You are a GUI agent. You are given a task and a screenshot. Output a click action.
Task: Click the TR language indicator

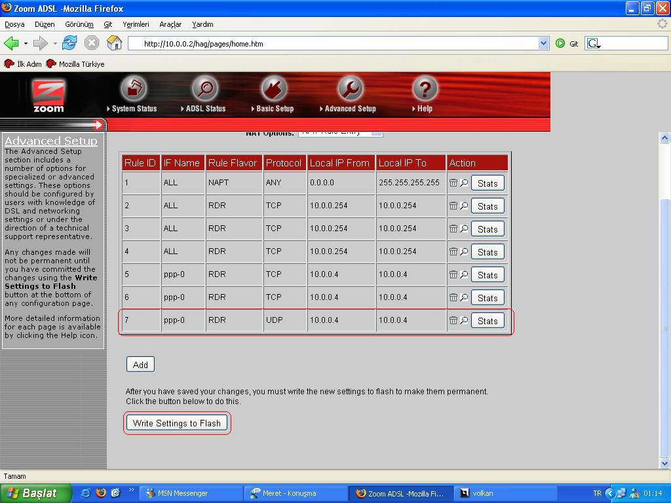[598, 493]
